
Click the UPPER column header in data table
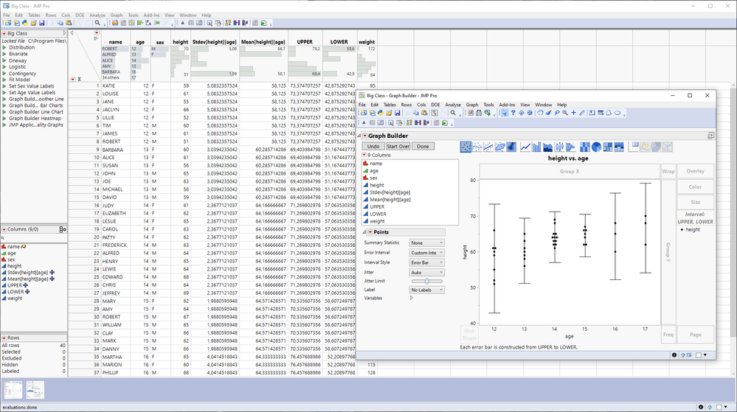305,42
